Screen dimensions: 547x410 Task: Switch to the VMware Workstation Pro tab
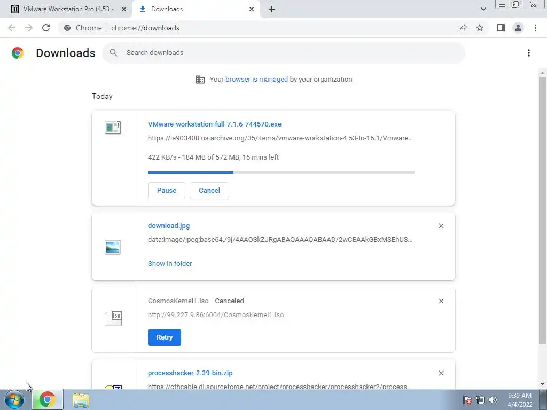pyautogui.click(x=66, y=9)
